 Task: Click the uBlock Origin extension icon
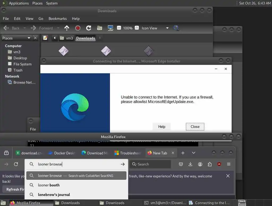click(219, 164)
